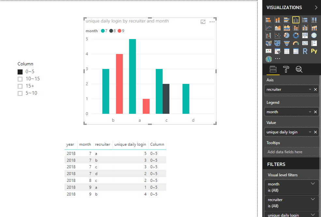Viewport: 321px width, 217px height.
Task: Sort table by unique daily login header
Action: (x=130, y=144)
